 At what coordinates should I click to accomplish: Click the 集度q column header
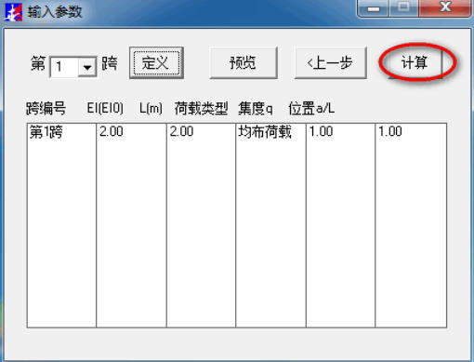[x=256, y=109]
